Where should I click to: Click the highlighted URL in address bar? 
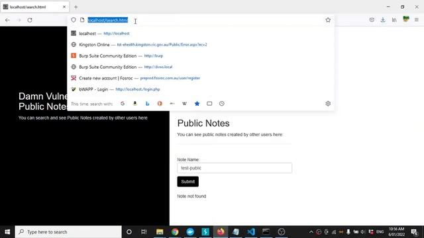pyautogui.click(x=107, y=20)
